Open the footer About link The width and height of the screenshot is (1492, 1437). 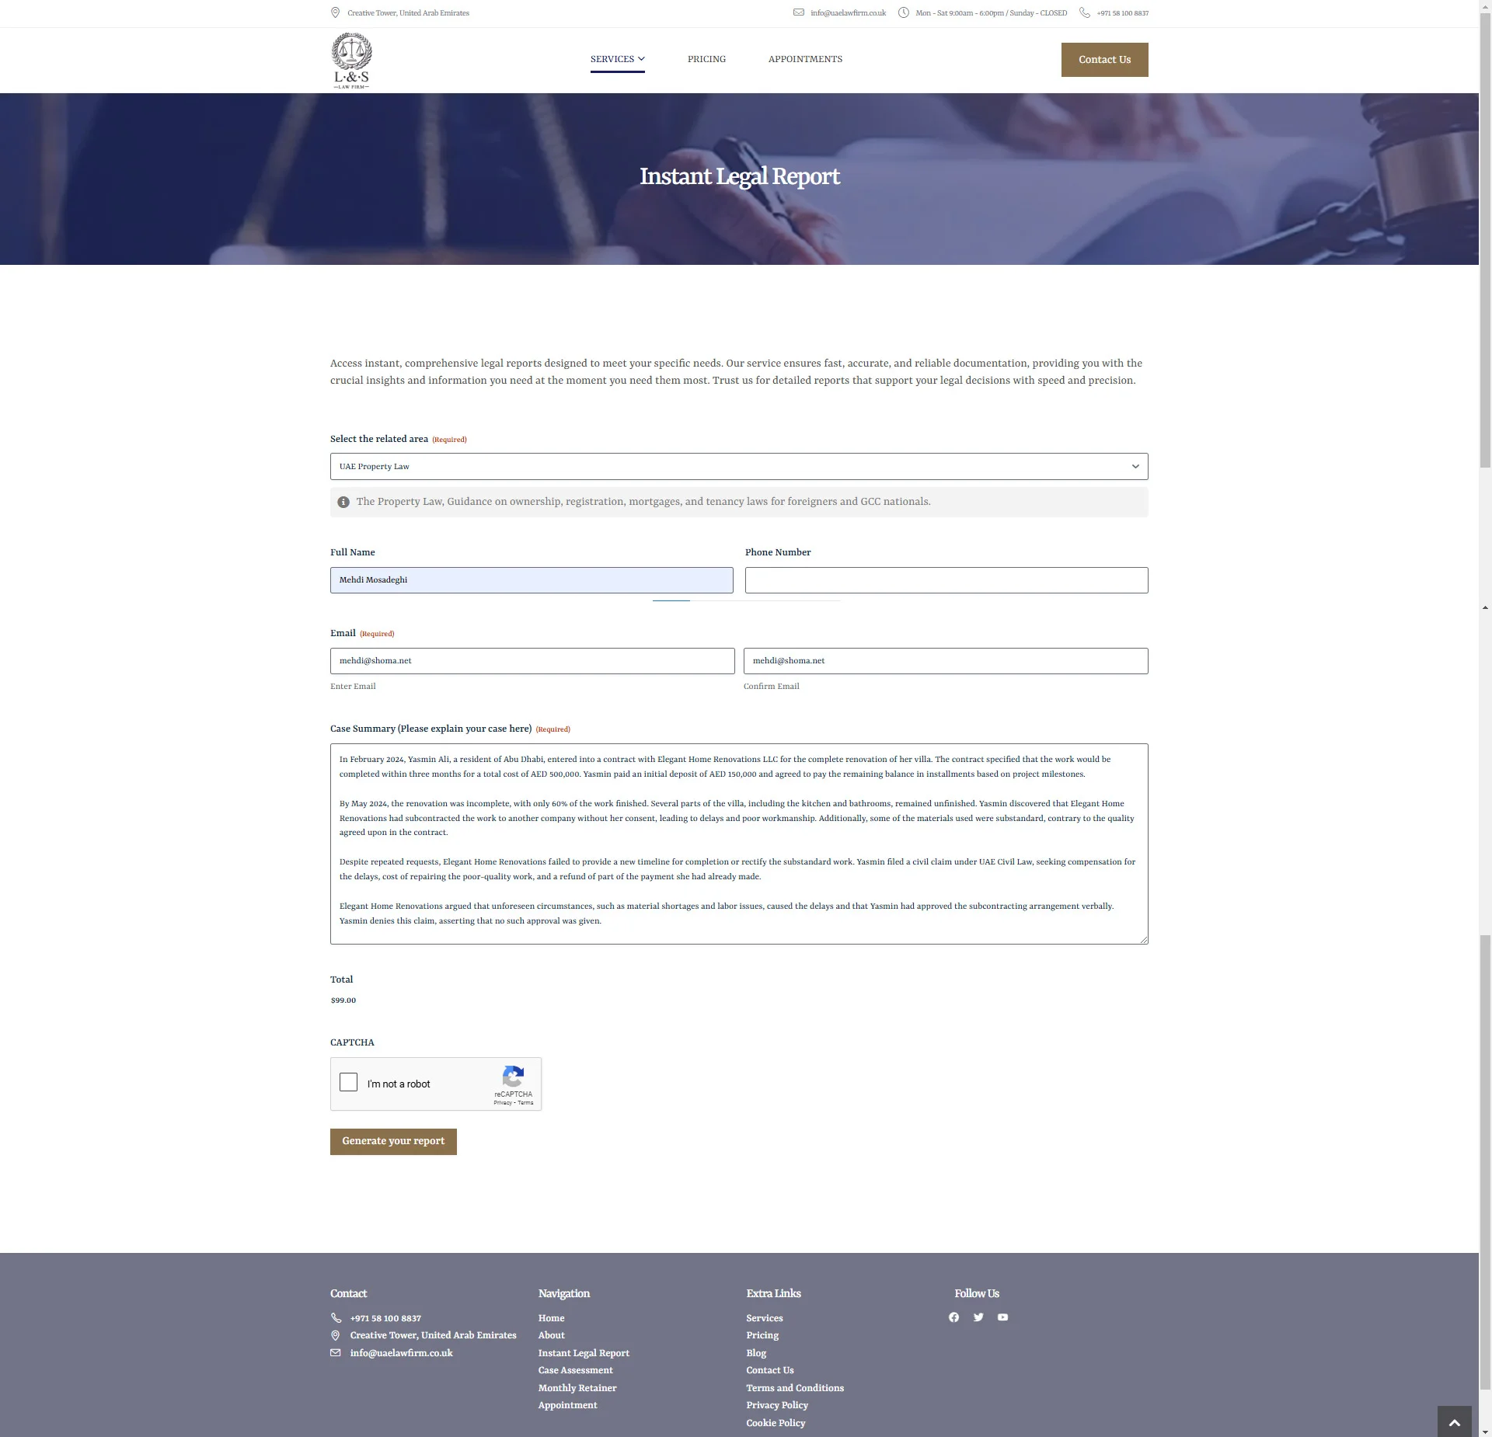click(x=551, y=1335)
